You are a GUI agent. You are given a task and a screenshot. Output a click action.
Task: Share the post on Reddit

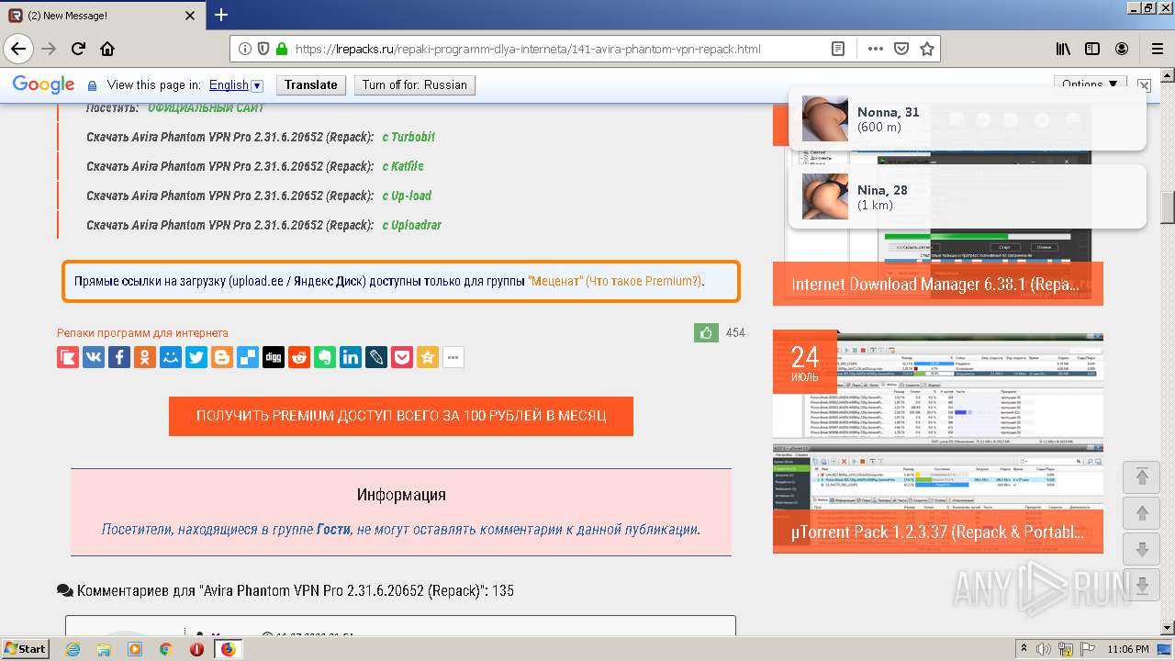(299, 357)
